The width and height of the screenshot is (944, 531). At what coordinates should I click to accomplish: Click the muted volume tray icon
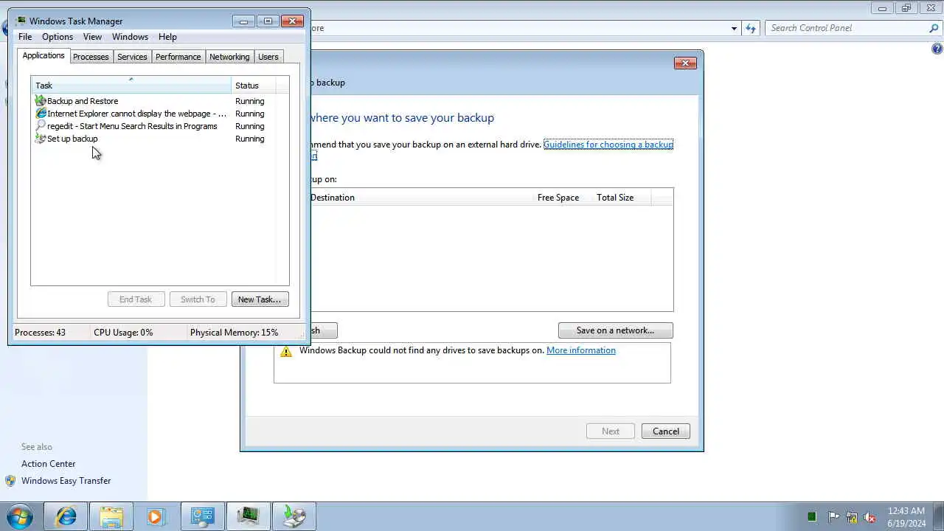870,517
